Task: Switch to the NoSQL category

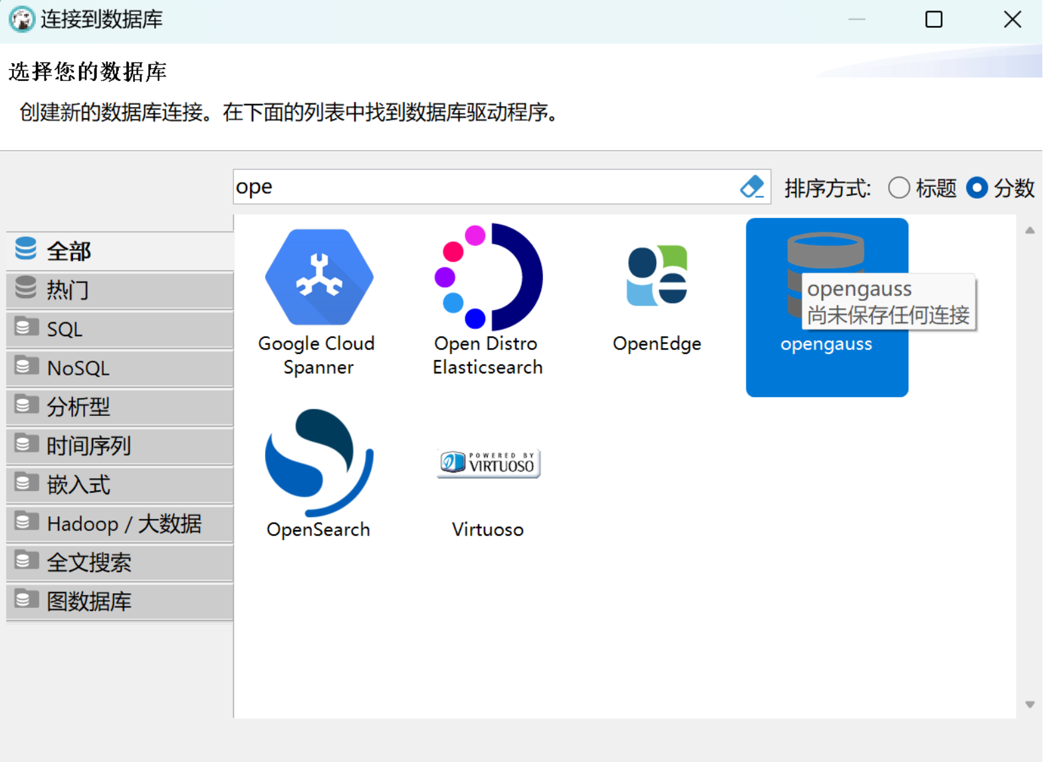Action: (x=120, y=367)
